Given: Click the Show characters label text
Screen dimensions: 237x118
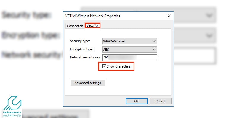Looking at the screenshot, I should pyautogui.click(x=118, y=66).
